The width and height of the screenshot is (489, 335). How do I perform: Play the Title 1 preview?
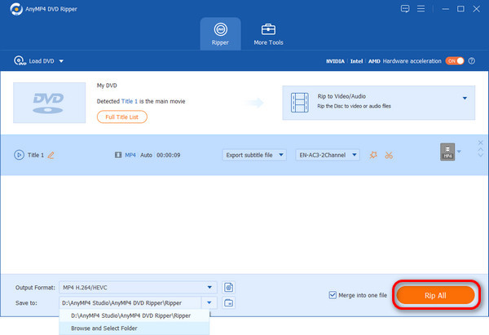pos(19,155)
